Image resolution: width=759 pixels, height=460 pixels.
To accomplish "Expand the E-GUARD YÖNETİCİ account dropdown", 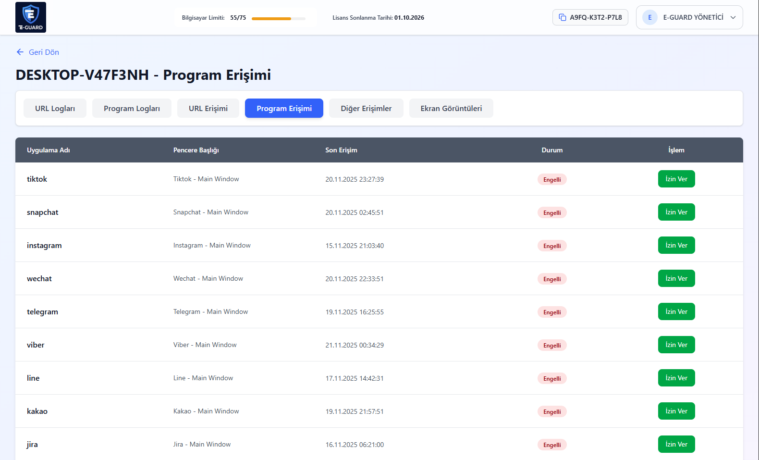I will pos(733,17).
